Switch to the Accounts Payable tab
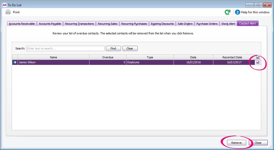Viewport: 274px width, 150px height. point(50,24)
